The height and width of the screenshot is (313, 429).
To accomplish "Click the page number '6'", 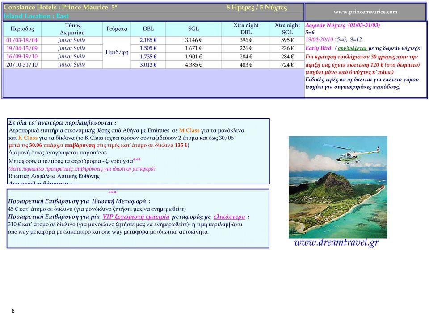I will [13, 310].
